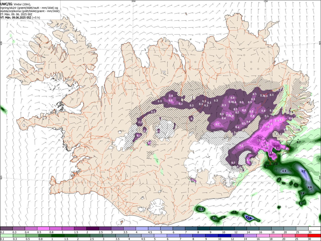Click the 0.1 label under the rain legend
This screenshot has height=241, width=321.
click(2, 239)
